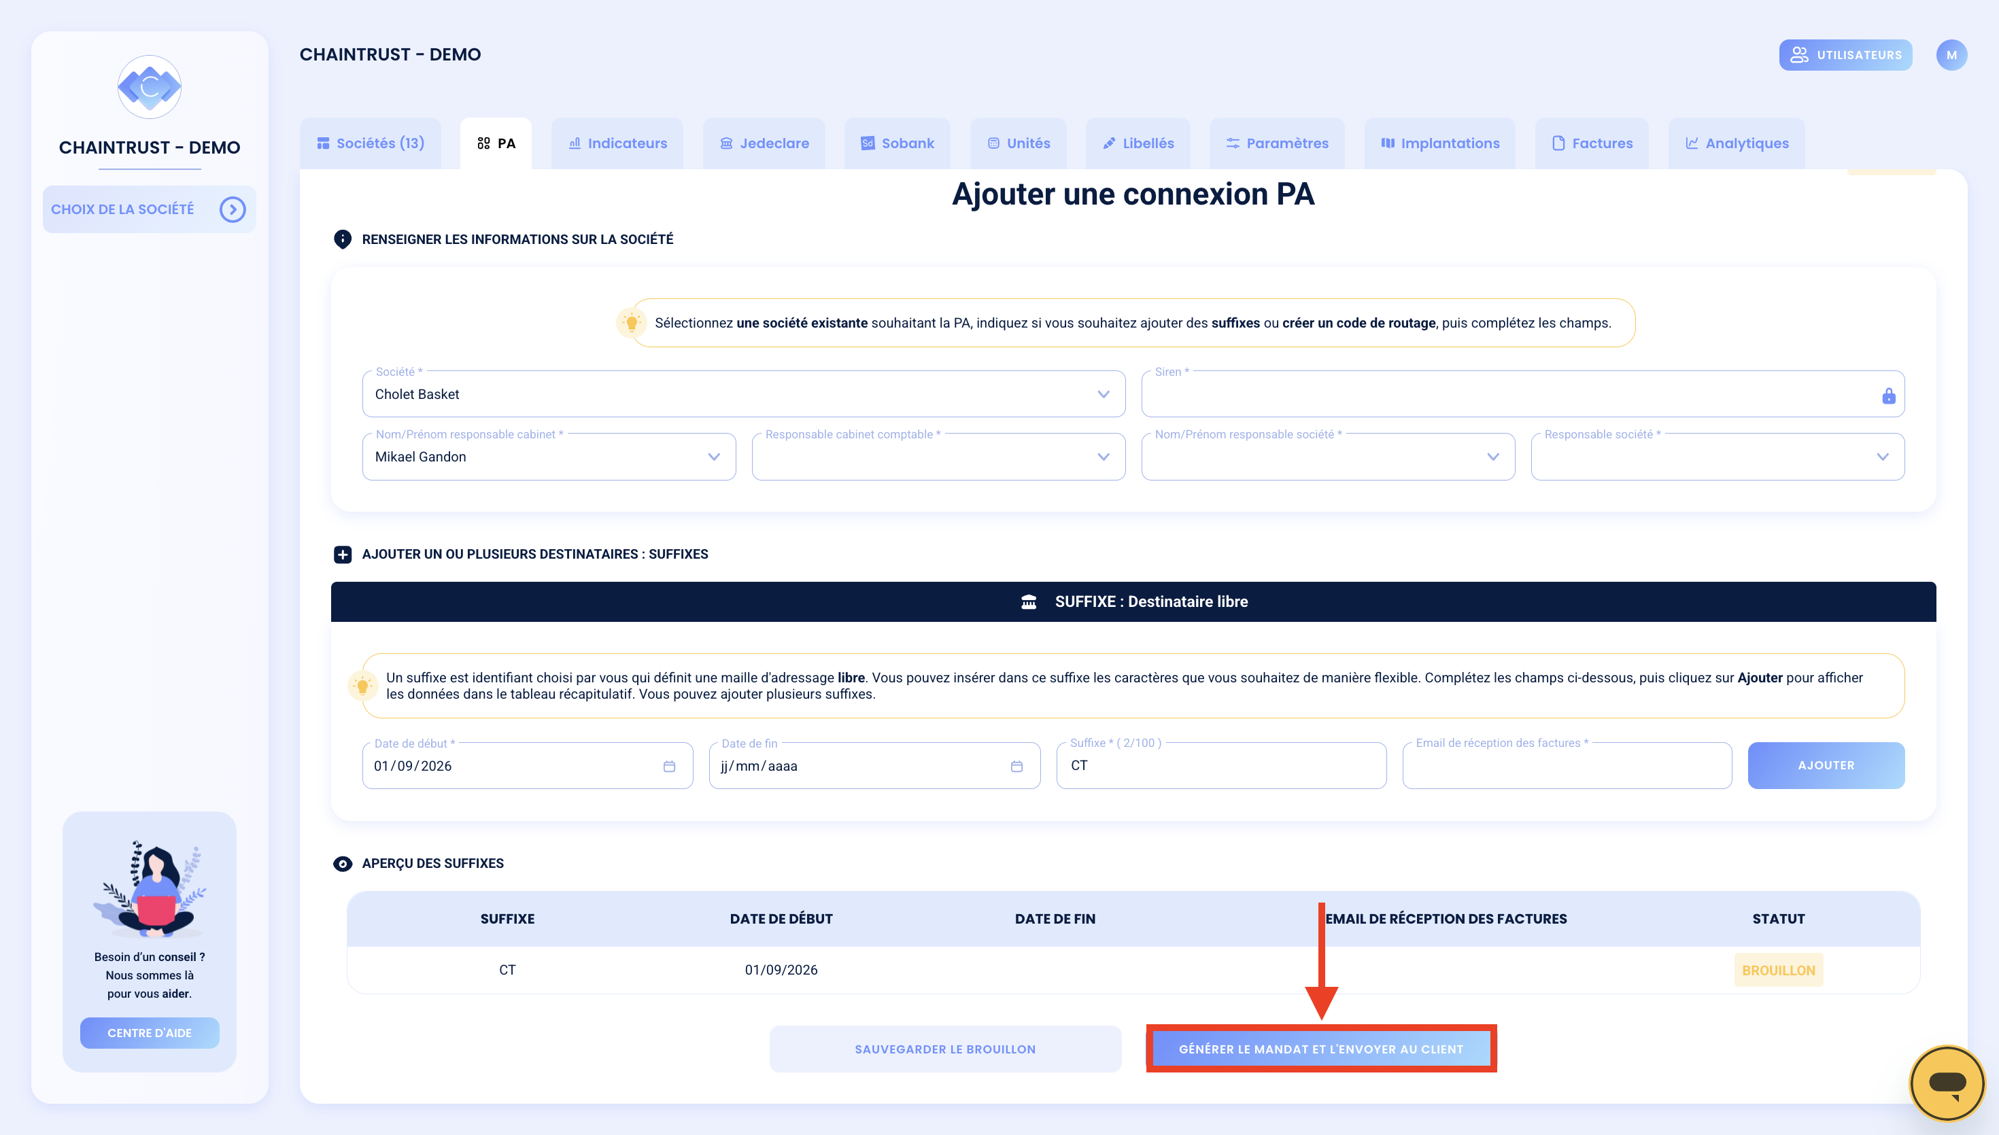
Task: Go to the Implantations tab
Action: point(1440,143)
